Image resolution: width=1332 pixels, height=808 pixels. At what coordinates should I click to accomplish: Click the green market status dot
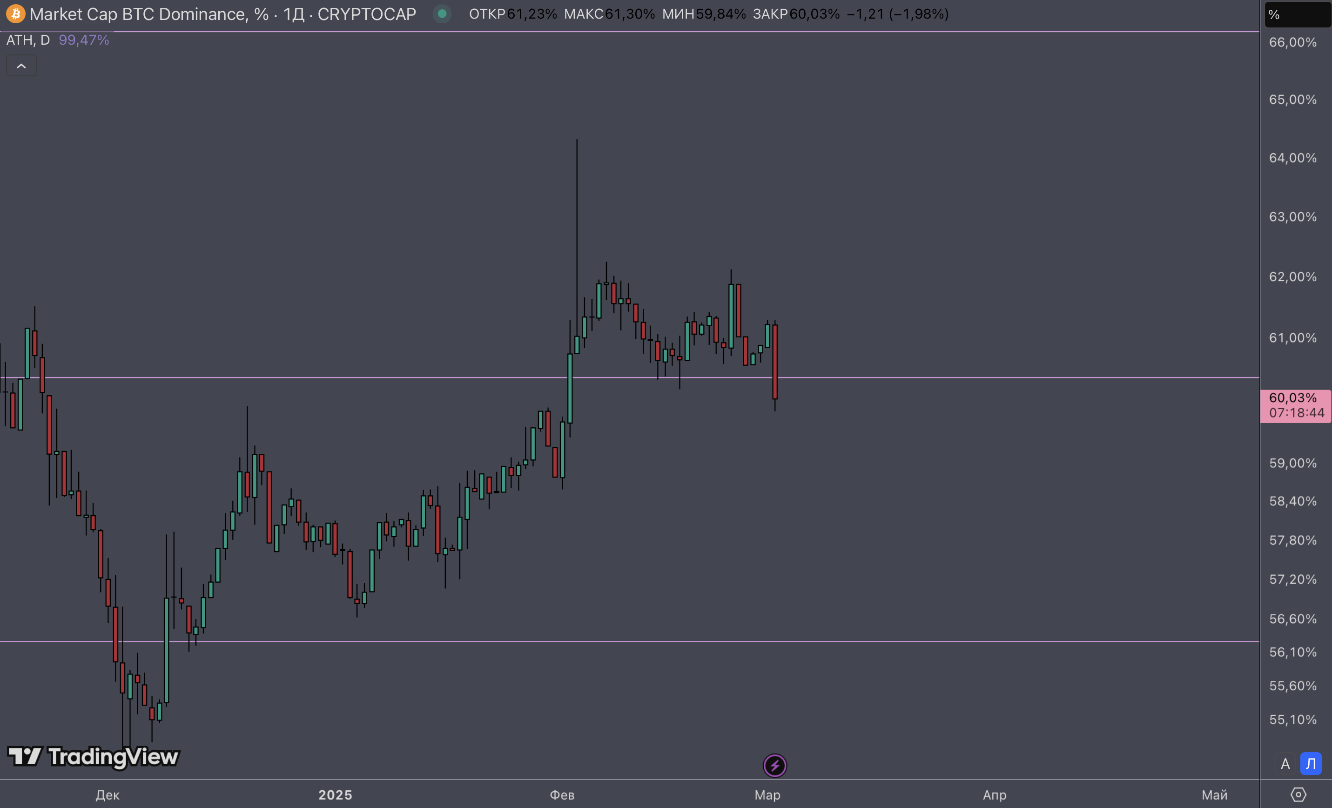tap(442, 13)
